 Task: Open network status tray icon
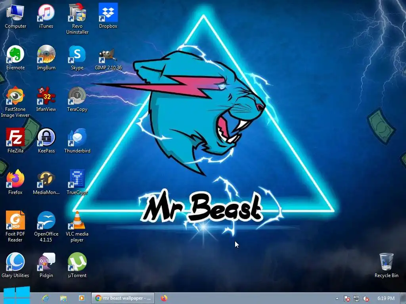coord(356,298)
